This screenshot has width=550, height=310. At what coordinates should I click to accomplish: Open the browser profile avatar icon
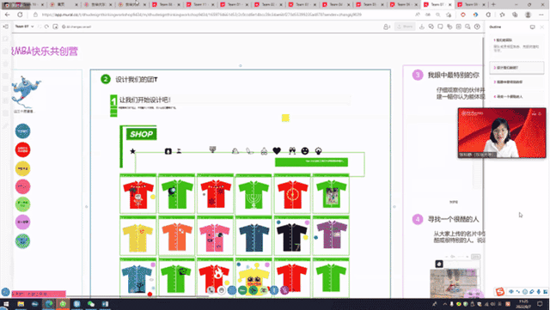[528, 15]
